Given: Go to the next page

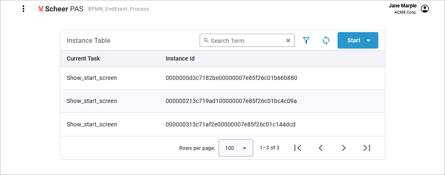Looking at the screenshot, I should (x=344, y=148).
